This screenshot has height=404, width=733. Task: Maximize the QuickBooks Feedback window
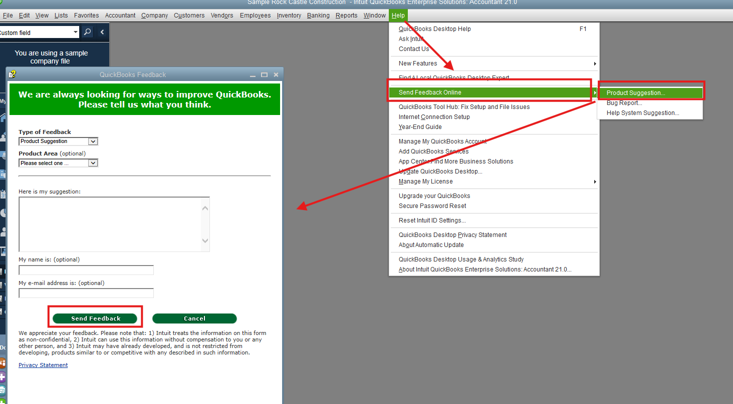[x=265, y=74]
